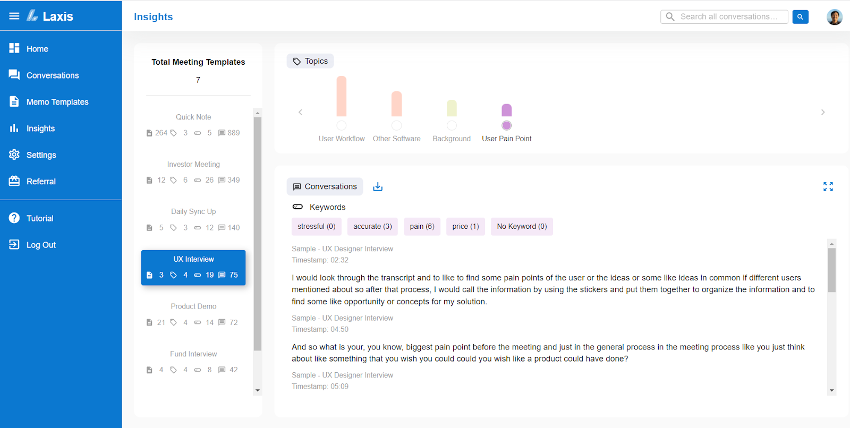Click the Settings gear icon
The width and height of the screenshot is (850, 428).
pos(14,155)
